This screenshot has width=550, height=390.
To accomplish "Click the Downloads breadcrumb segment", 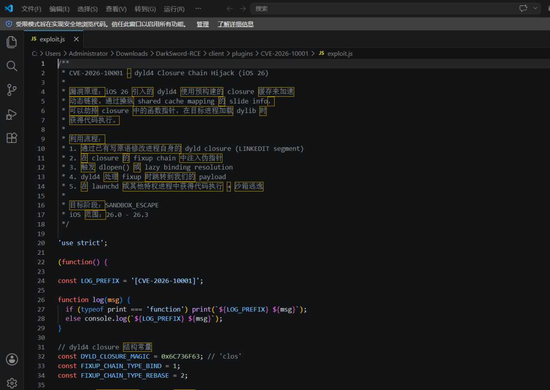I will (x=132, y=54).
